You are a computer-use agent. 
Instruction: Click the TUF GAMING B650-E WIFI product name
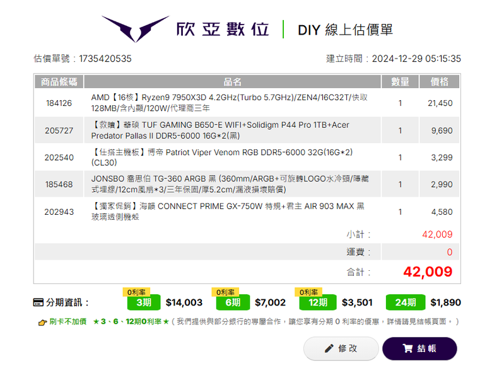[220, 130]
